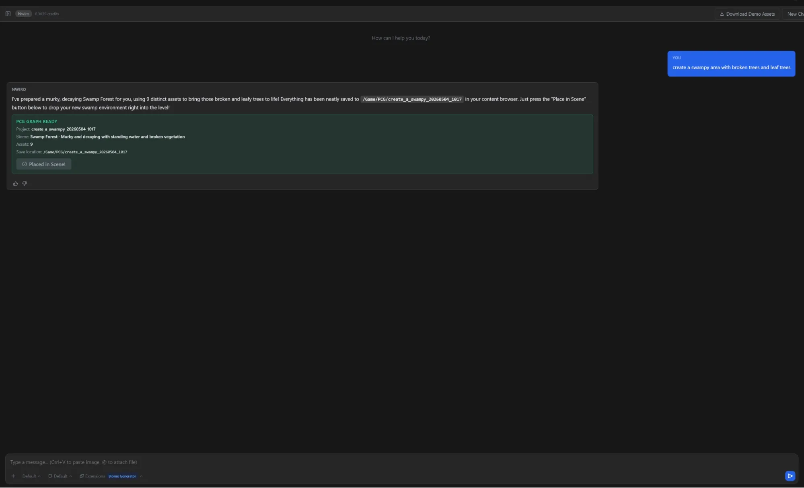The image size is (804, 488).
Task: Click the 0.3035 credits label
Action: tap(47, 14)
